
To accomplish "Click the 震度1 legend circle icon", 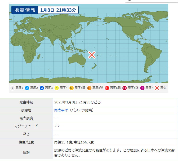I will [x=12, y=88].
